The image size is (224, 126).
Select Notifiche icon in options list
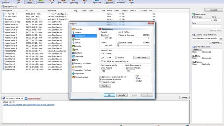[x=73, y=53]
